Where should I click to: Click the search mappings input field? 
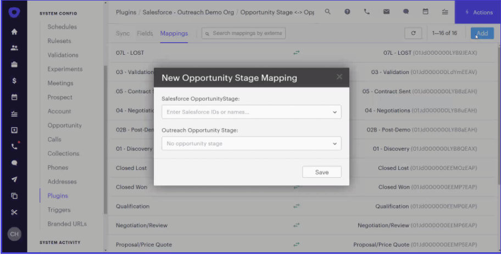pos(243,33)
